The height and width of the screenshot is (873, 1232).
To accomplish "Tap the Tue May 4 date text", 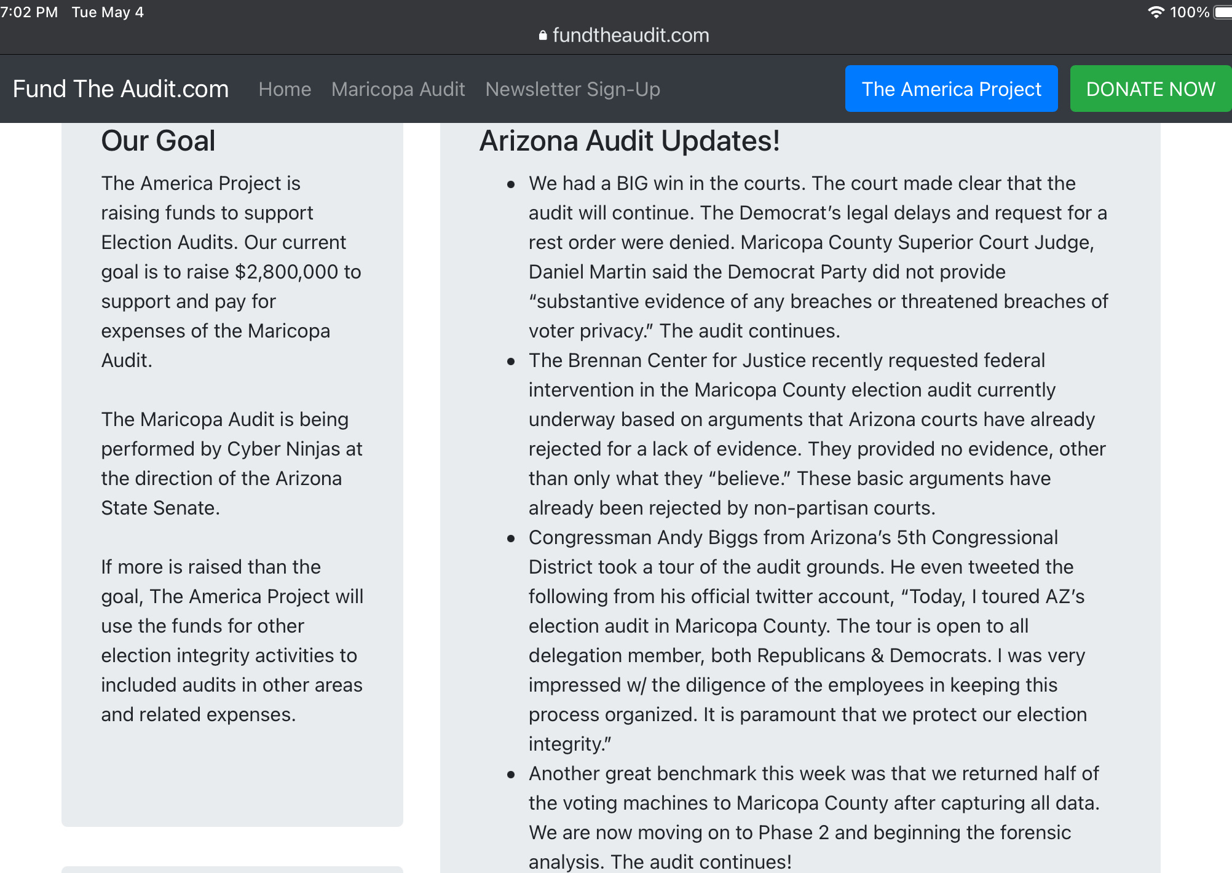I will [x=108, y=12].
